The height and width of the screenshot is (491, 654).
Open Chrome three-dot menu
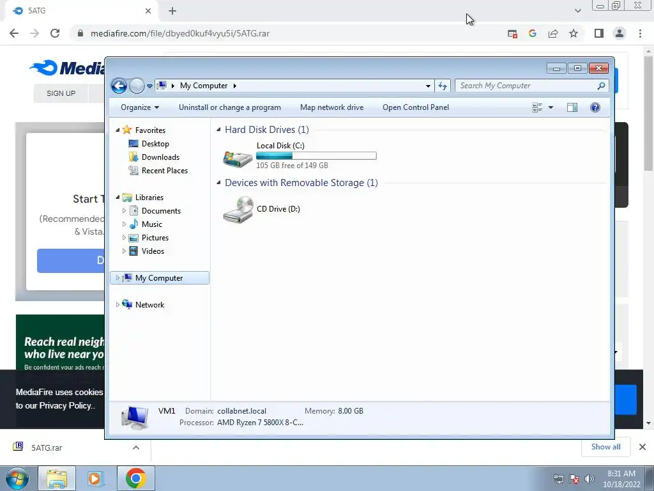pyautogui.click(x=640, y=33)
